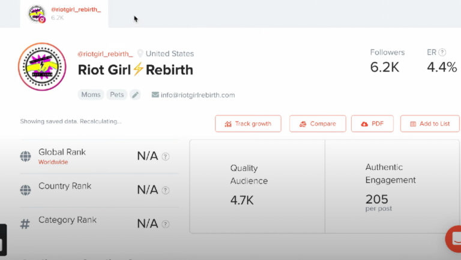Click the envelope icon before the email address
This screenshot has height=260, width=461.
[155, 95]
